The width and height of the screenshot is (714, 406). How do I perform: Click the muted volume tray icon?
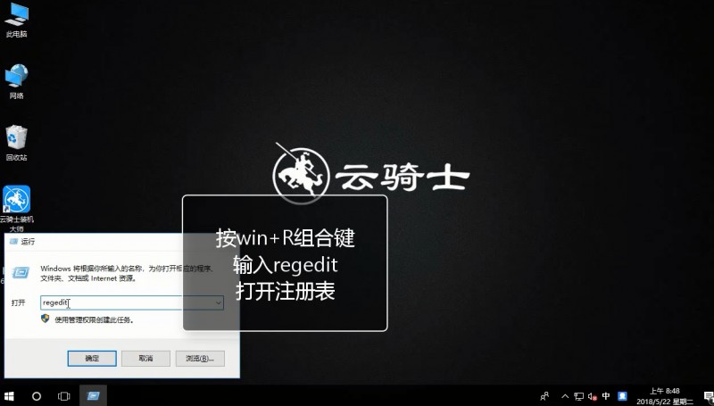click(x=593, y=396)
